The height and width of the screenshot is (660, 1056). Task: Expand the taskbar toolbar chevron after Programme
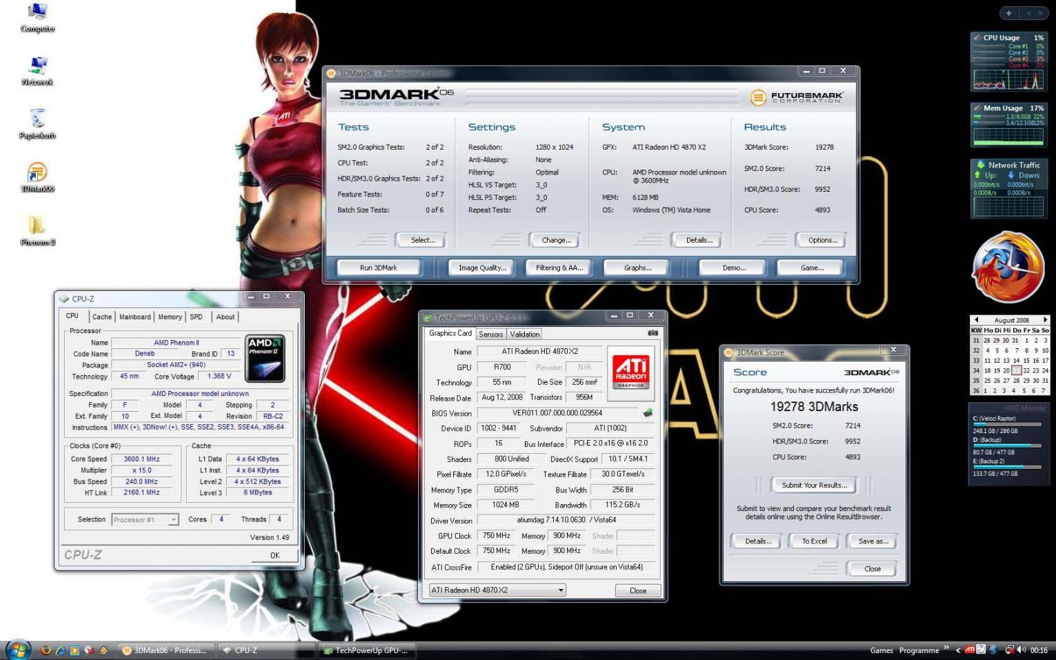point(946,648)
